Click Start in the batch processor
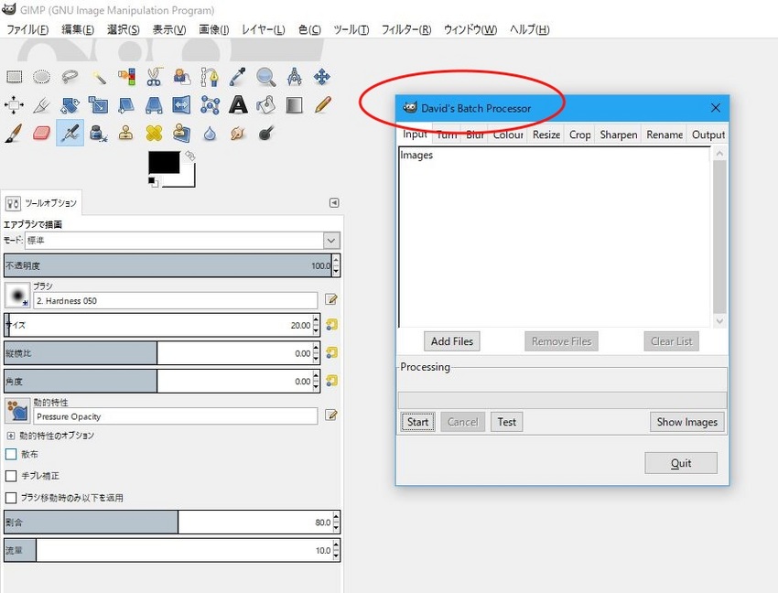The width and height of the screenshot is (778, 593). click(x=417, y=422)
